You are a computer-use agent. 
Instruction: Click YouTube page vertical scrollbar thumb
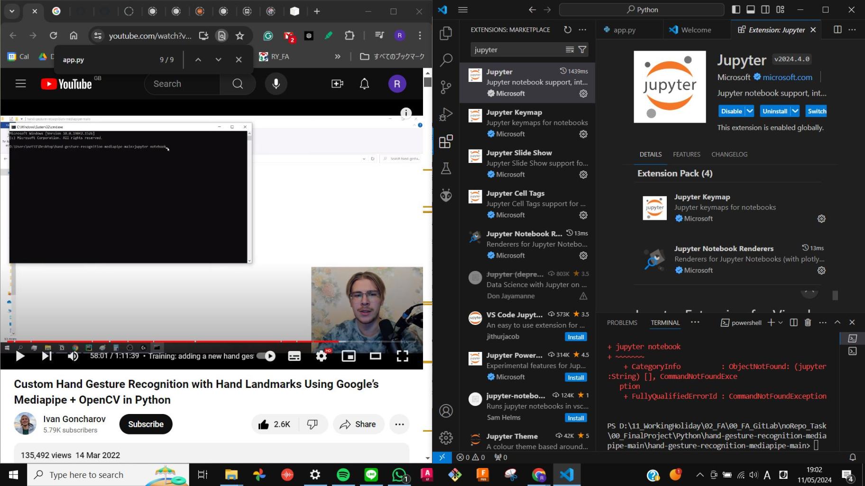[x=427, y=82]
